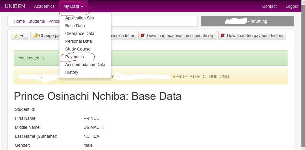Open the Academics navigation item
The width and height of the screenshot is (305, 150).
click(44, 6)
